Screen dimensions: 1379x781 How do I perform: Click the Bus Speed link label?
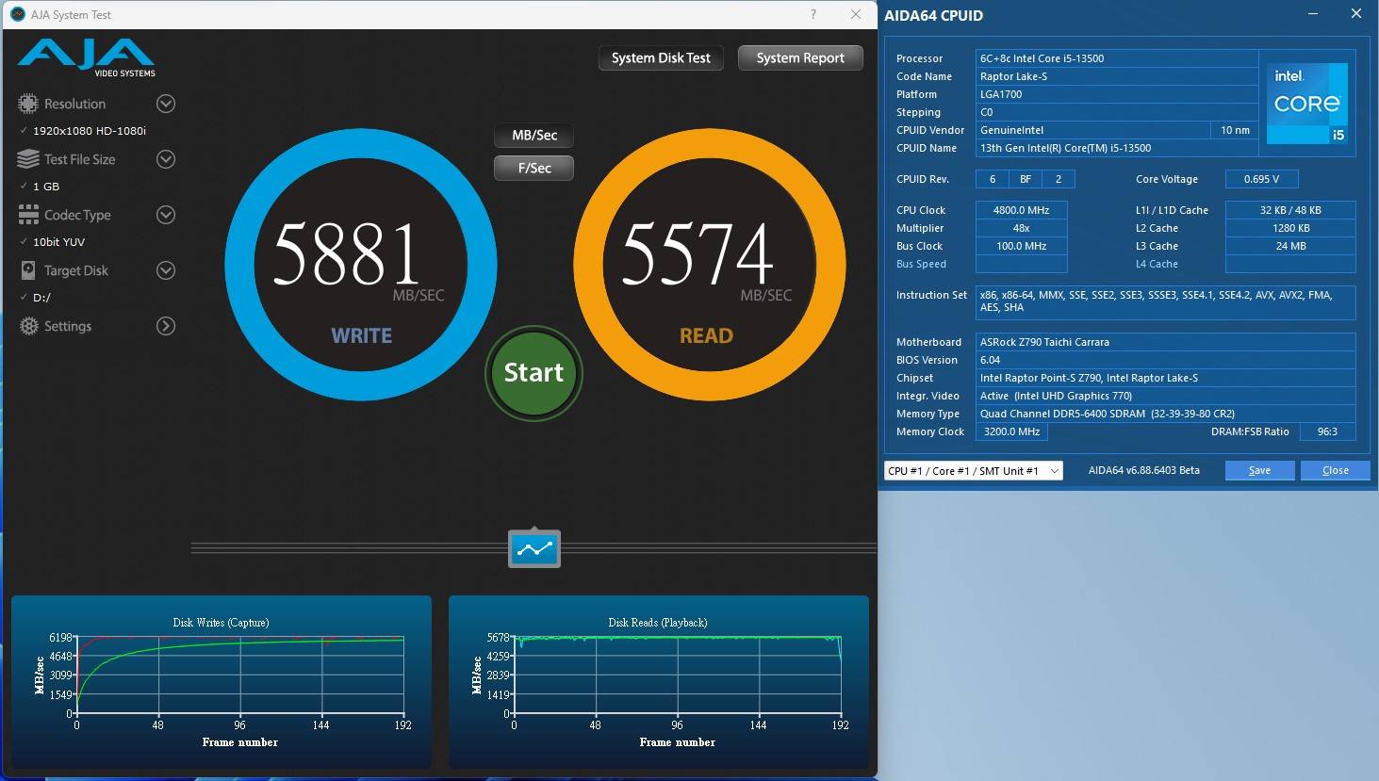click(921, 264)
